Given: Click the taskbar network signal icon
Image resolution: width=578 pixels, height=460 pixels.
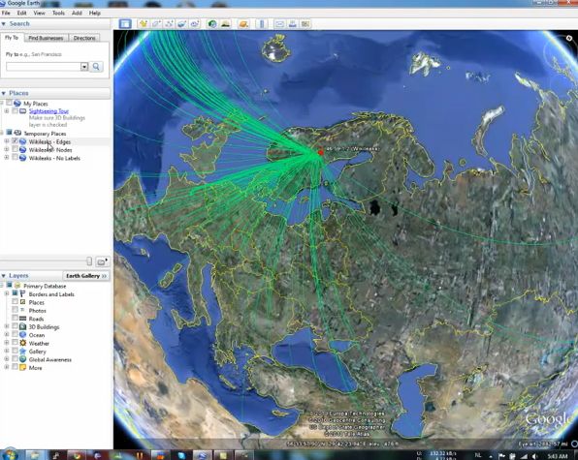Looking at the screenshot, I should (x=524, y=456).
